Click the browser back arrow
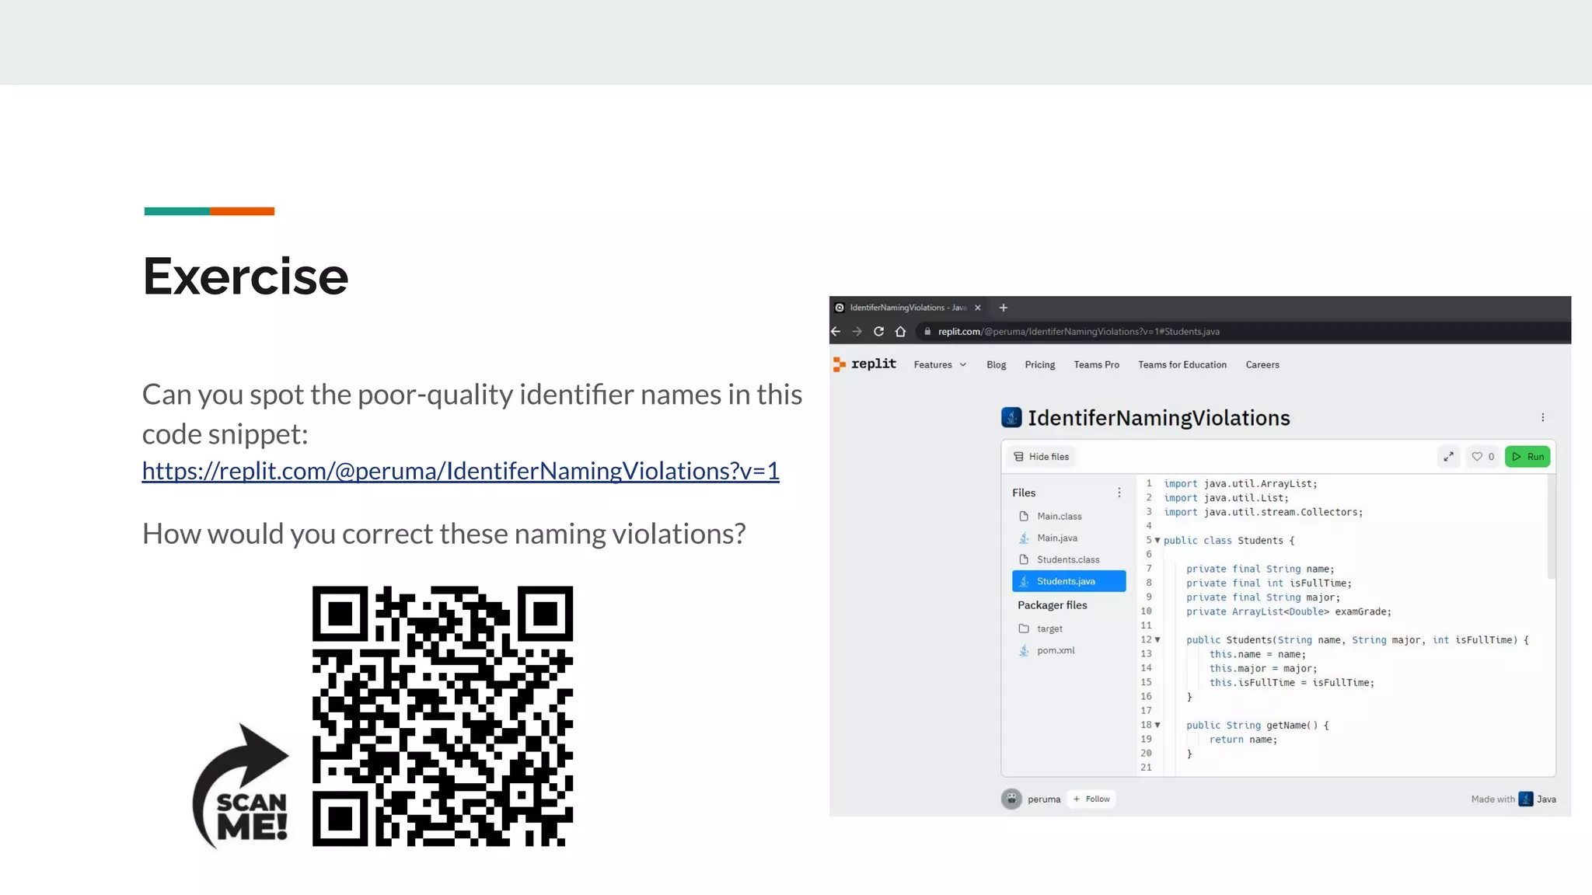1592x895 pixels. [836, 331]
